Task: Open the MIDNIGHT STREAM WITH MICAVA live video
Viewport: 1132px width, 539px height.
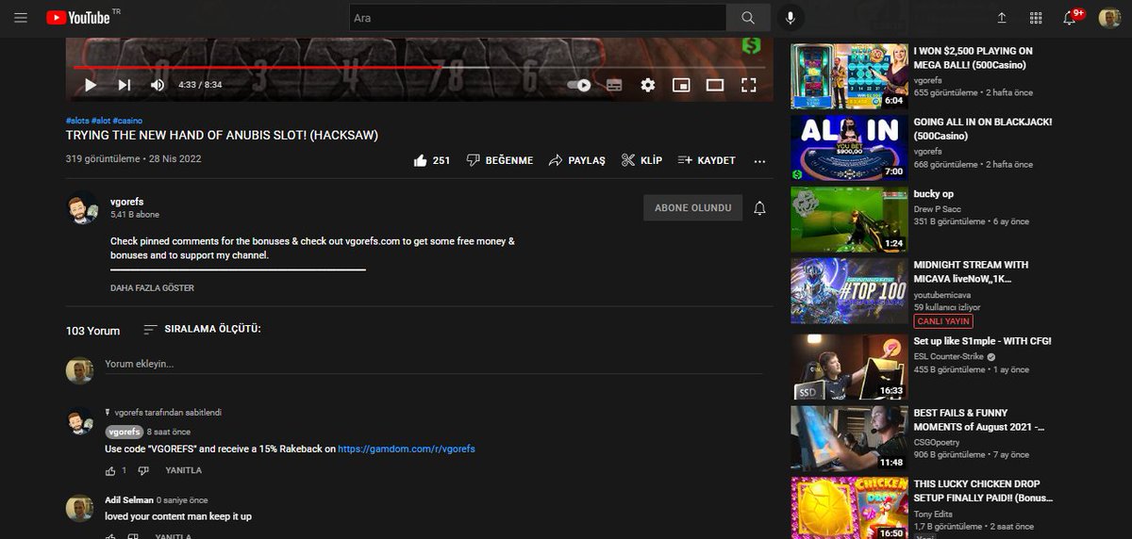Action: (848, 290)
